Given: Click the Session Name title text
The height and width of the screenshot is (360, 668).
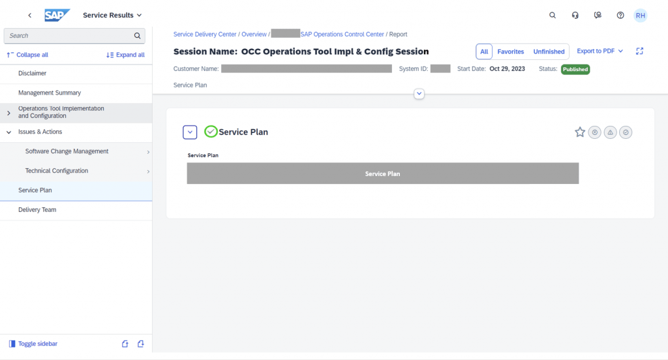Looking at the screenshot, I should [x=301, y=52].
